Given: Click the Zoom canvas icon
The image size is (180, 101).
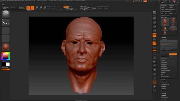Looking at the screenshot, I should pos(154,22).
